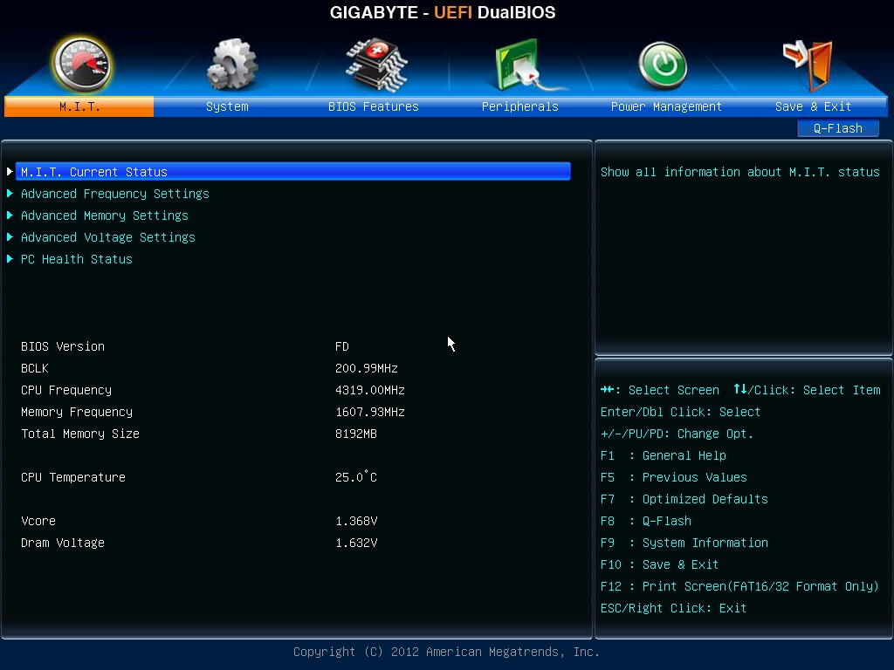Click the Dram Voltage label
894x670 pixels.
tap(63, 543)
